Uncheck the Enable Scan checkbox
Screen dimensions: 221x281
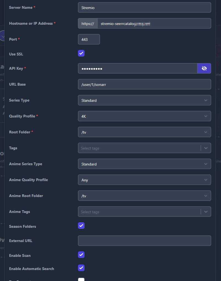[81, 255]
